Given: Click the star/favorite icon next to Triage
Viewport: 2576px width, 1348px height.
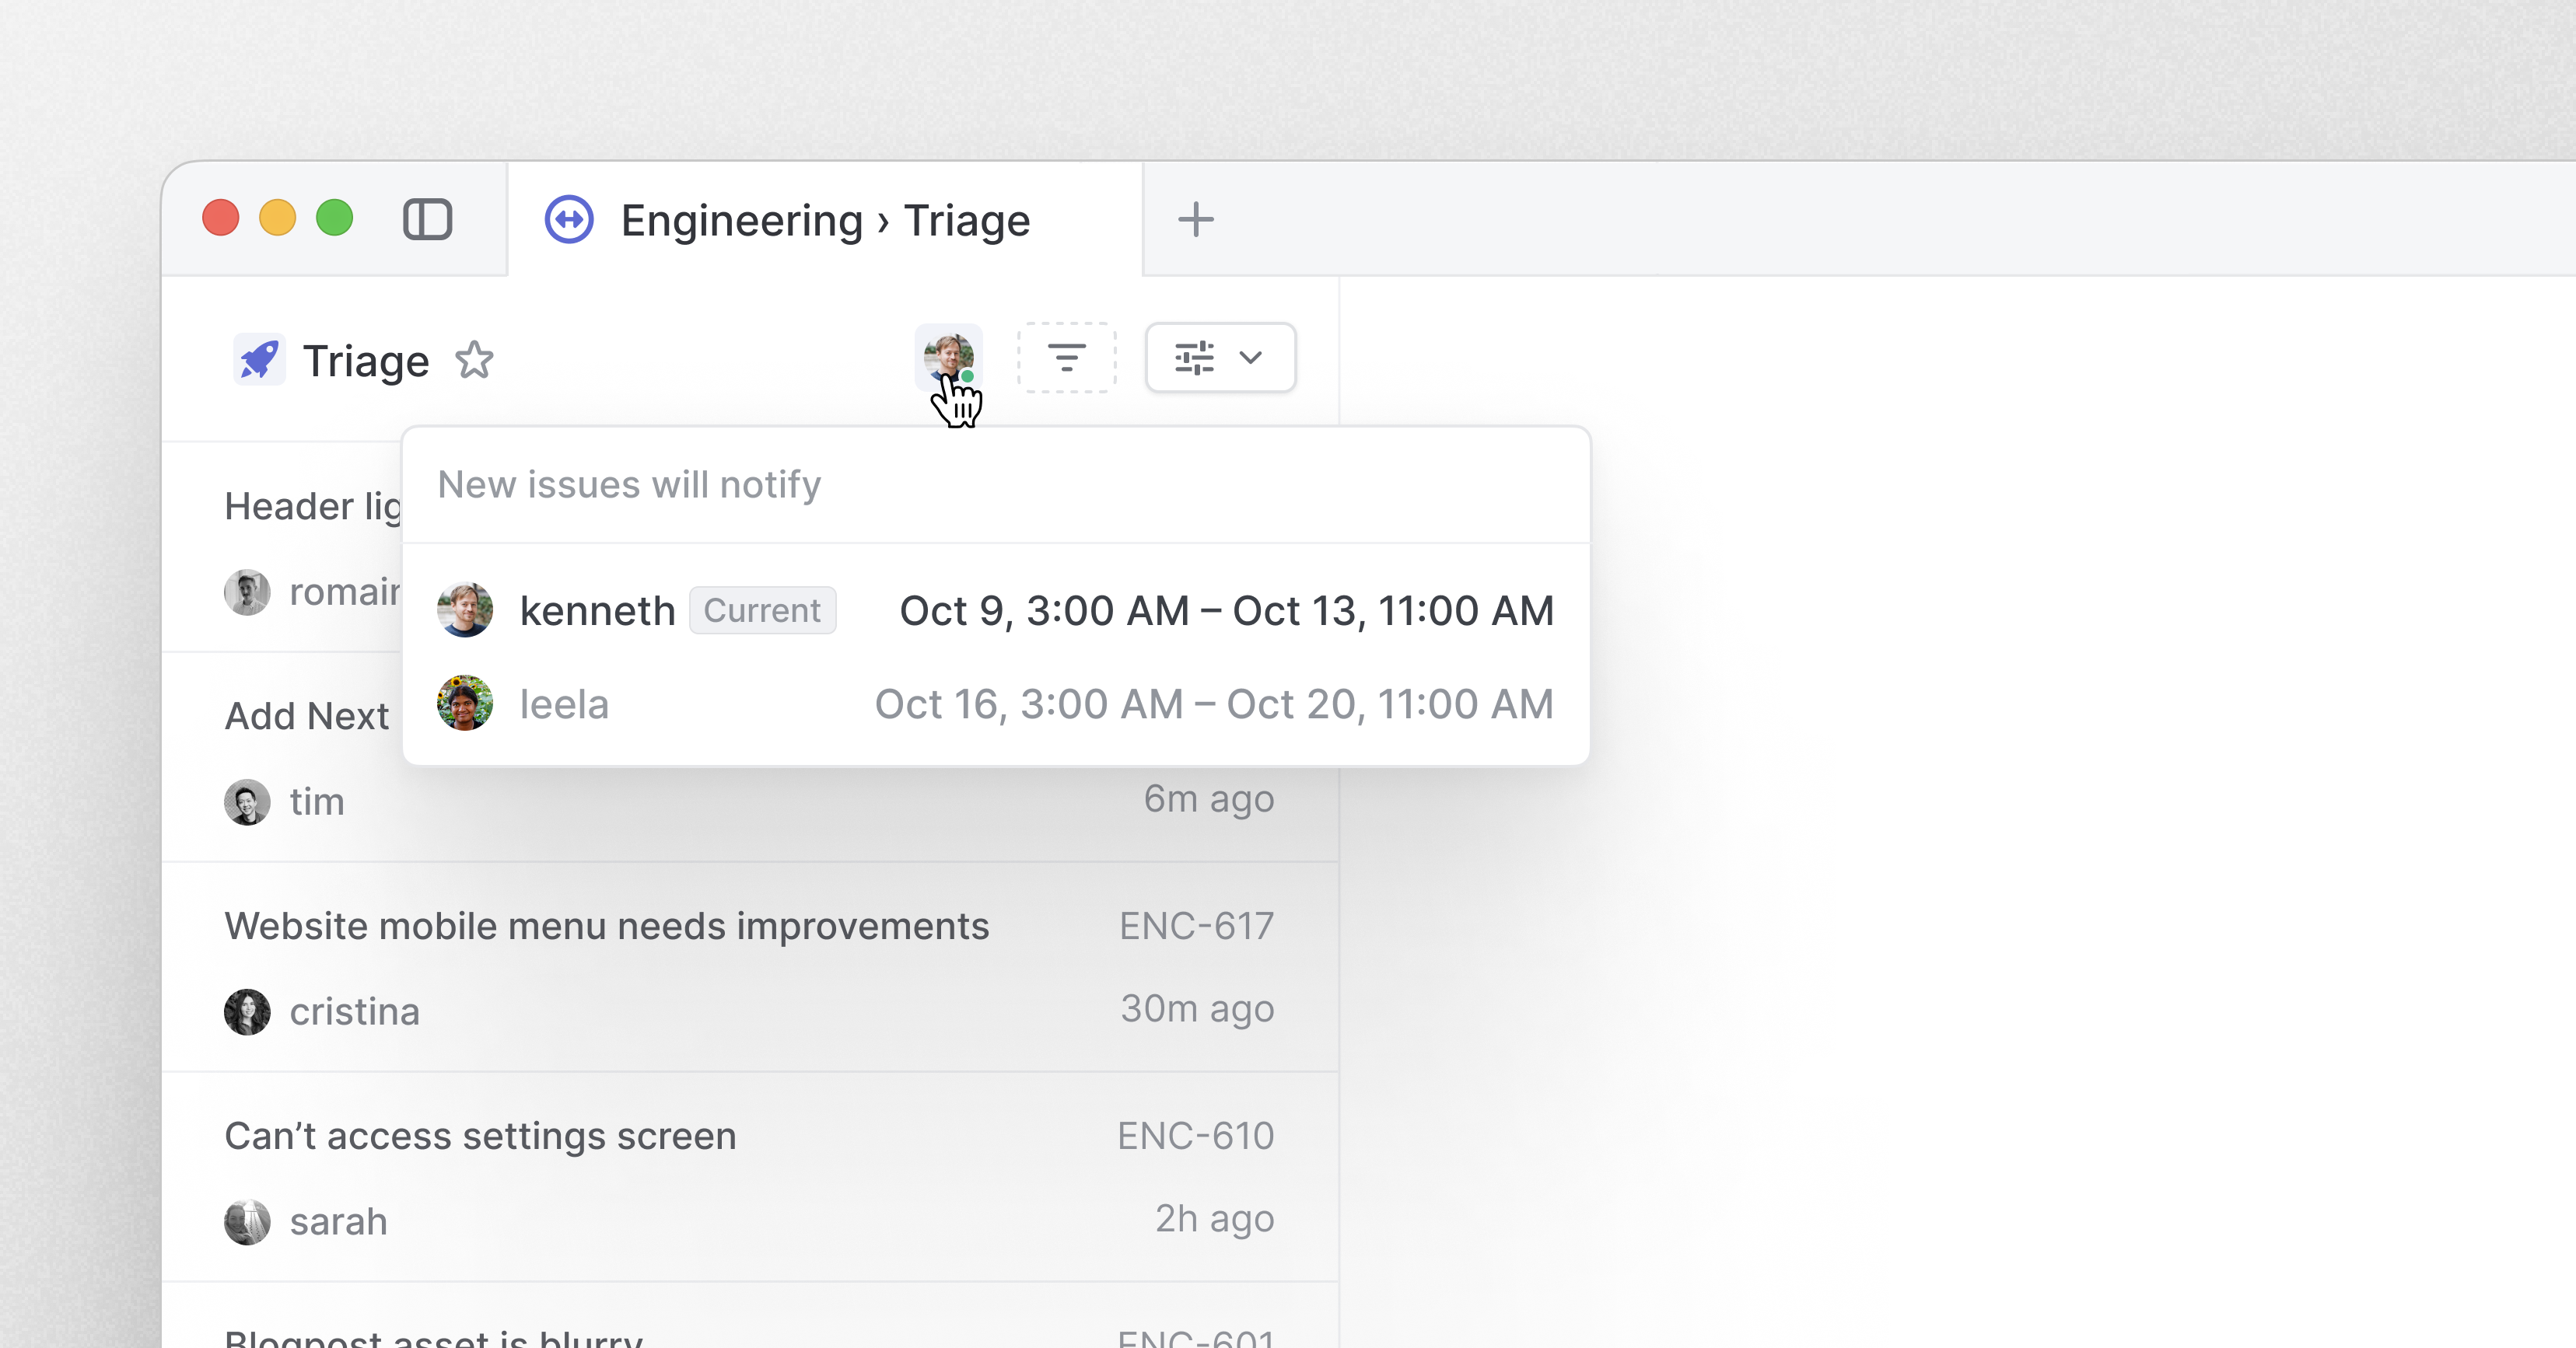Looking at the screenshot, I should point(475,358).
